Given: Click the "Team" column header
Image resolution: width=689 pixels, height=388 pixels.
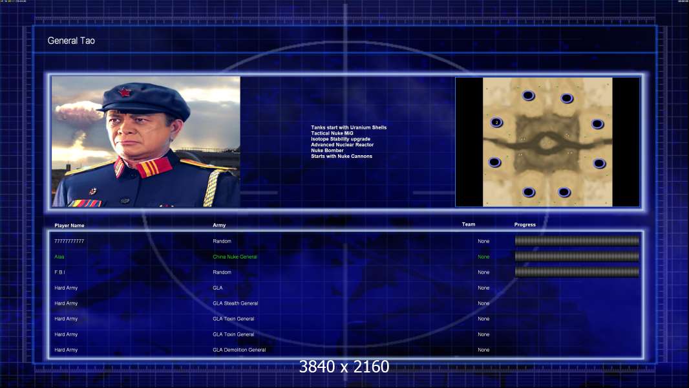Looking at the screenshot, I should click(469, 224).
